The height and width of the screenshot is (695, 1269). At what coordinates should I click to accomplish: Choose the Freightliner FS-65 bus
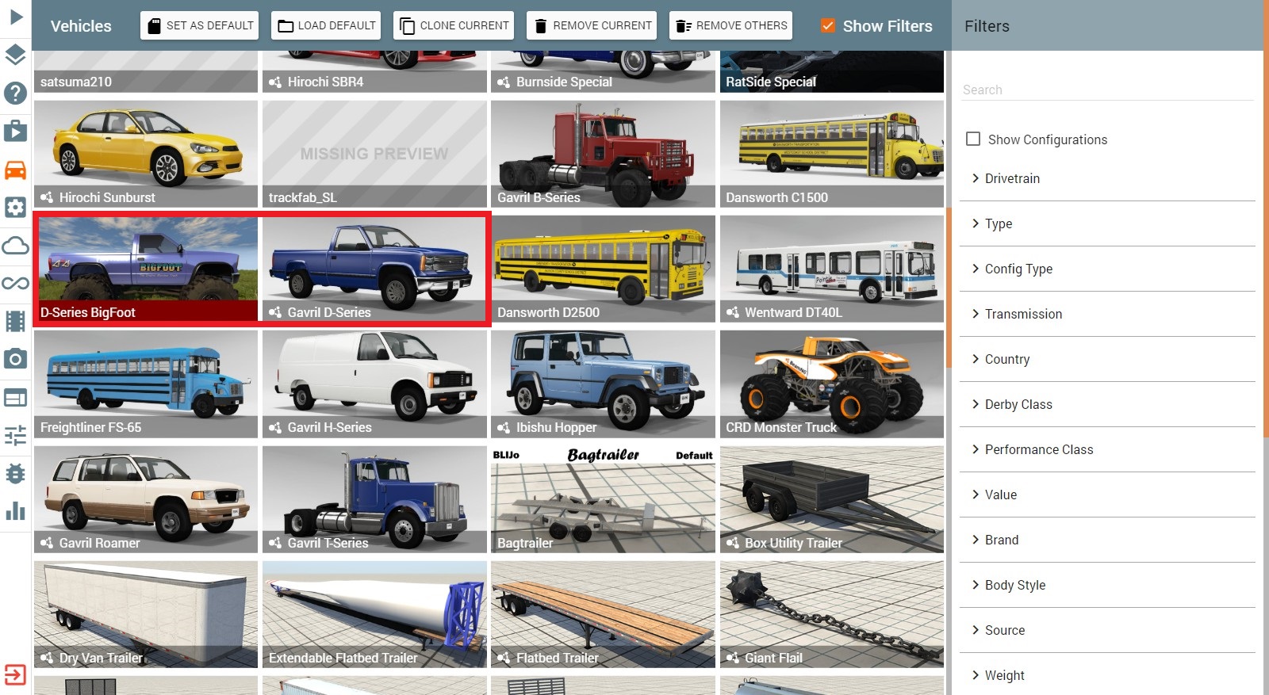click(146, 384)
